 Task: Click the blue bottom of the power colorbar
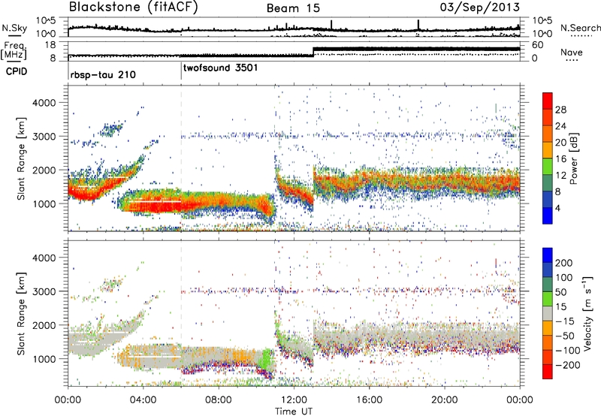548,216
